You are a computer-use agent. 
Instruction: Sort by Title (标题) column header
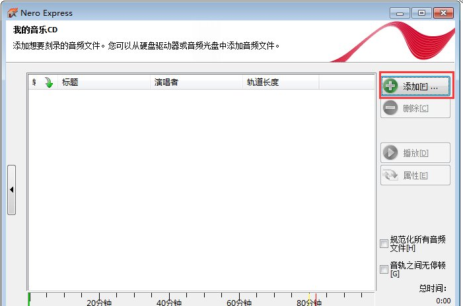[x=104, y=82]
